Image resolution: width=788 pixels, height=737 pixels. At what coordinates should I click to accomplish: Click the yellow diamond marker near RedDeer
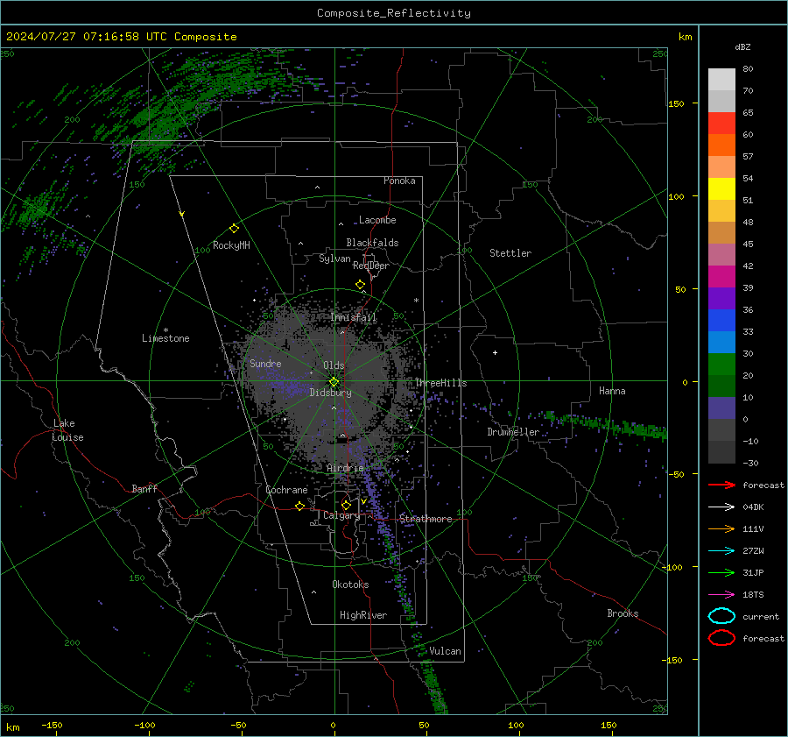coord(360,285)
